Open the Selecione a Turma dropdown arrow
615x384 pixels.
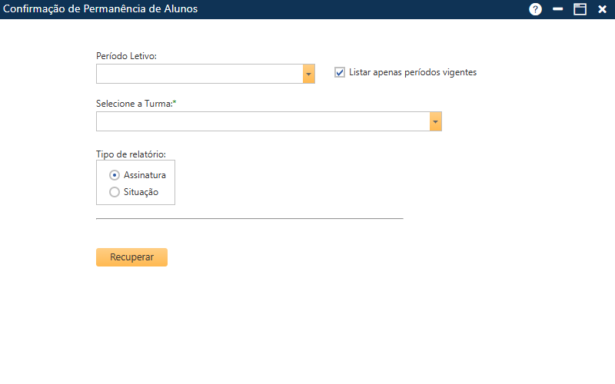pos(436,121)
